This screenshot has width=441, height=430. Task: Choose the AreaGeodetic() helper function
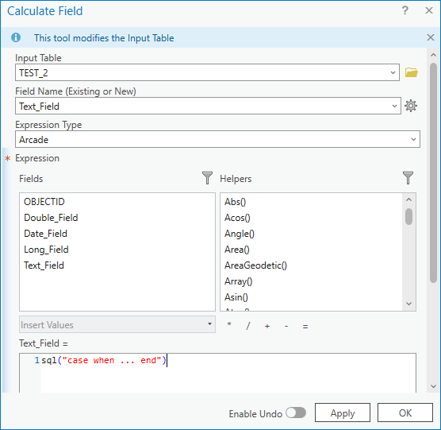pyautogui.click(x=255, y=265)
